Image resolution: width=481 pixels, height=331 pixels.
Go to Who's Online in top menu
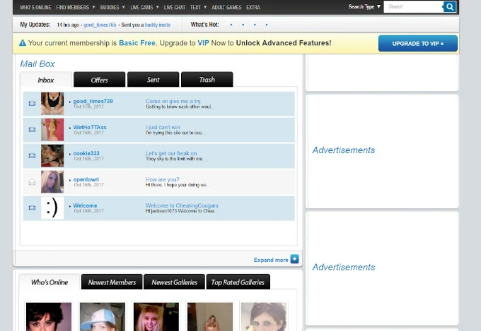(35, 7)
